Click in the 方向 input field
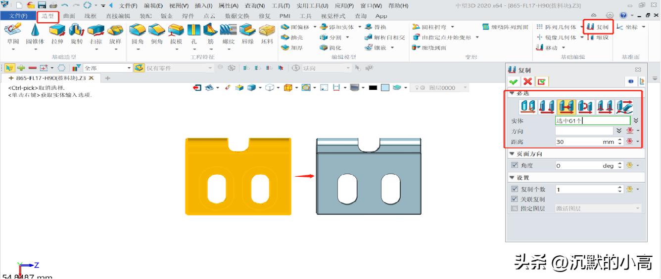This screenshot has width=661, height=279. tap(584, 131)
